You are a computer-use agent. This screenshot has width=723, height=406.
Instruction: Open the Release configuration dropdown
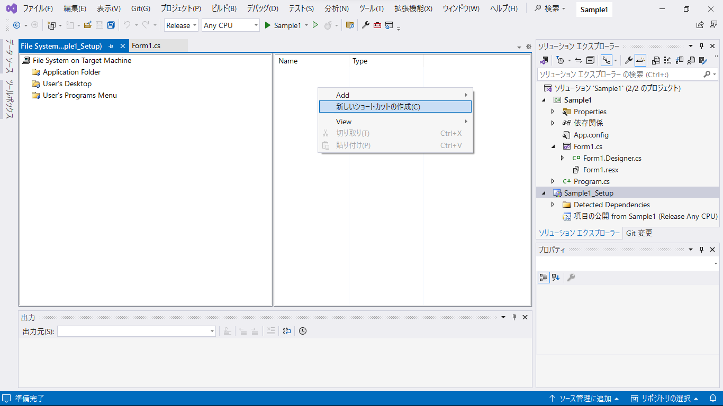pyautogui.click(x=182, y=25)
